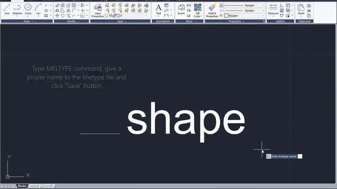This screenshot has width=337, height=189.
Task: Select the Polyline tool
Action: pyautogui.click(x=17, y=9)
